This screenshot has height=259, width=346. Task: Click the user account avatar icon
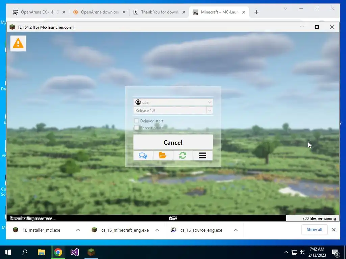tap(138, 102)
